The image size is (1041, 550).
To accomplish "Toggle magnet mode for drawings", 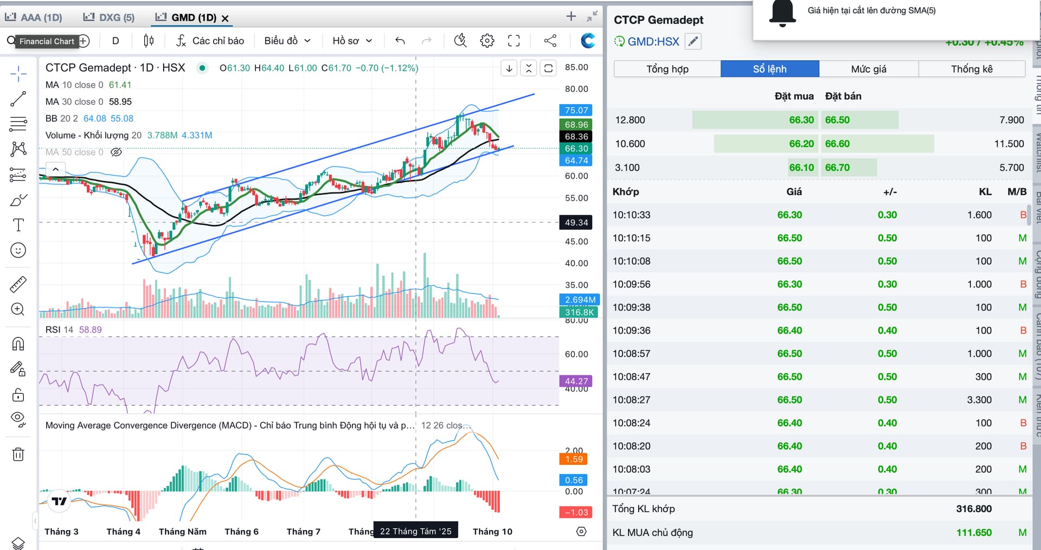I will [x=18, y=344].
